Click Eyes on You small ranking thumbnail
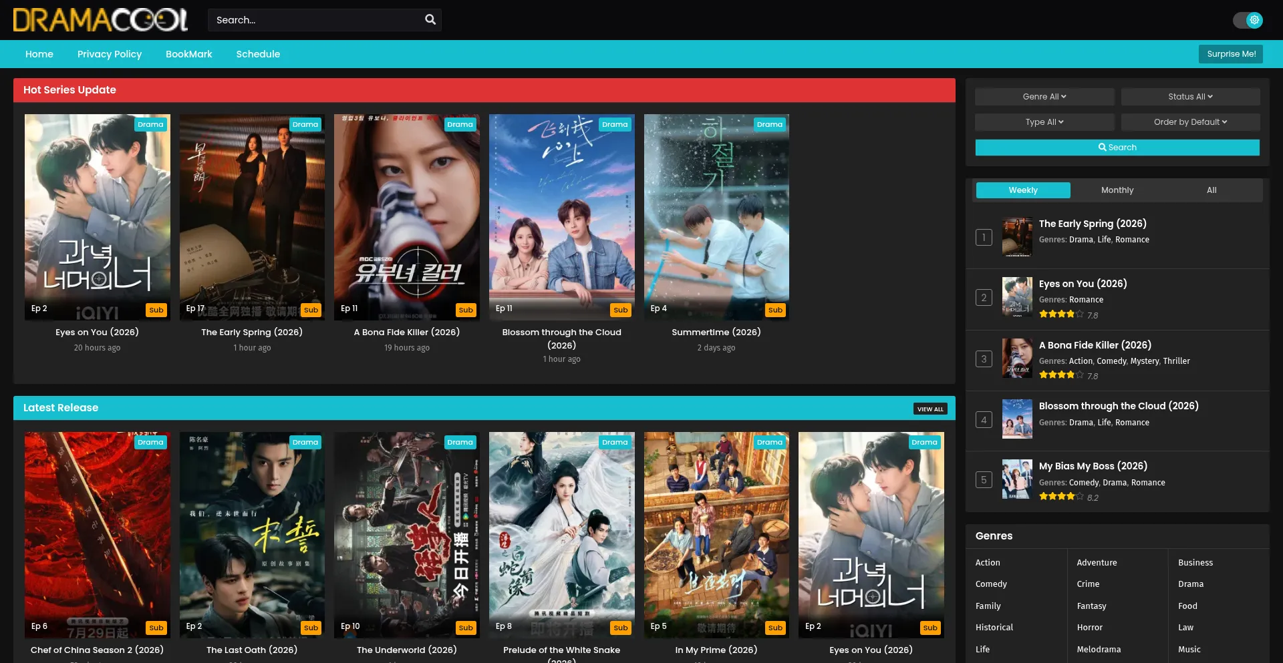1283x663 pixels. click(1017, 297)
